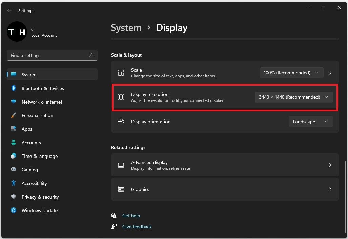Select Accounts in the sidebar
The width and height of the screenshot is (348, 239).
pyautogui.click(x=31, y=143)
